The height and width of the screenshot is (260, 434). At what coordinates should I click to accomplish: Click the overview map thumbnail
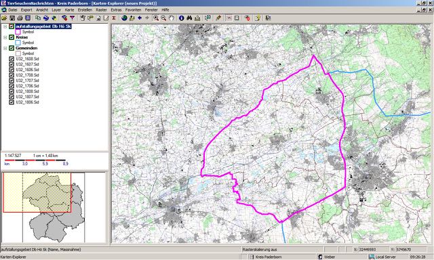click(x=54, y=207)
